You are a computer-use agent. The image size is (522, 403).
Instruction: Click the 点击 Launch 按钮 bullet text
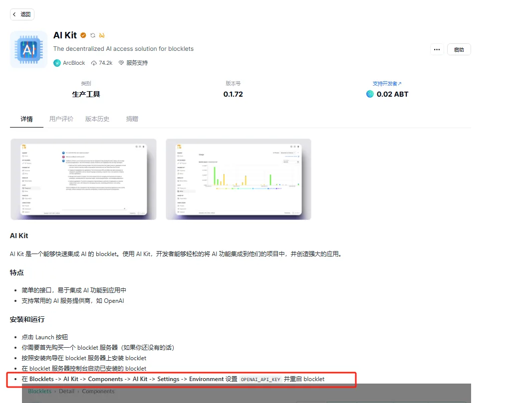pos(44,337)
